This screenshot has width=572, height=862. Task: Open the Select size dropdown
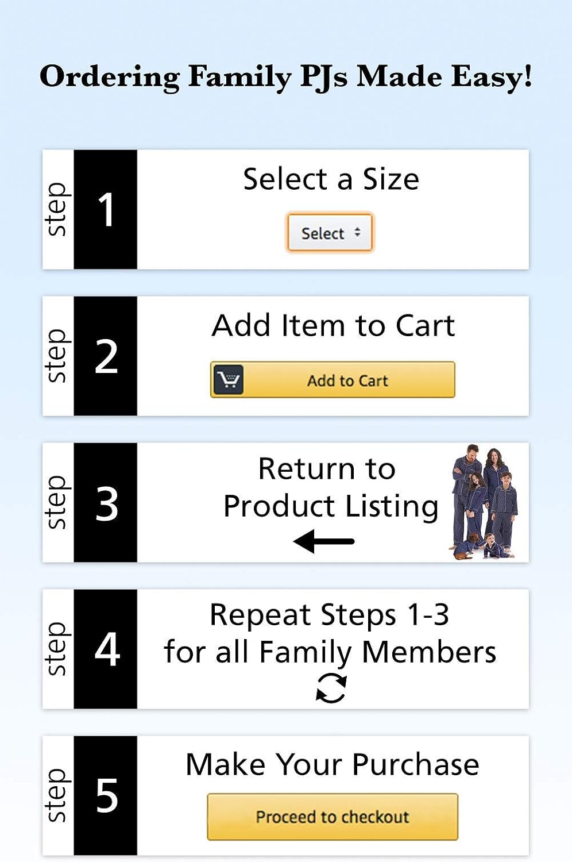coord(330,233)
